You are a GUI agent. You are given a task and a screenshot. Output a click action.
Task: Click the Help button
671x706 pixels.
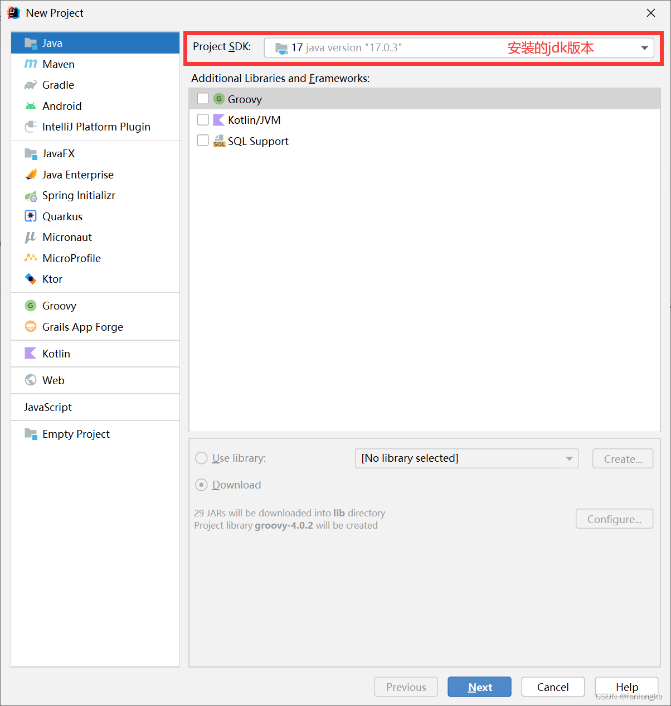tap(626, 687)
